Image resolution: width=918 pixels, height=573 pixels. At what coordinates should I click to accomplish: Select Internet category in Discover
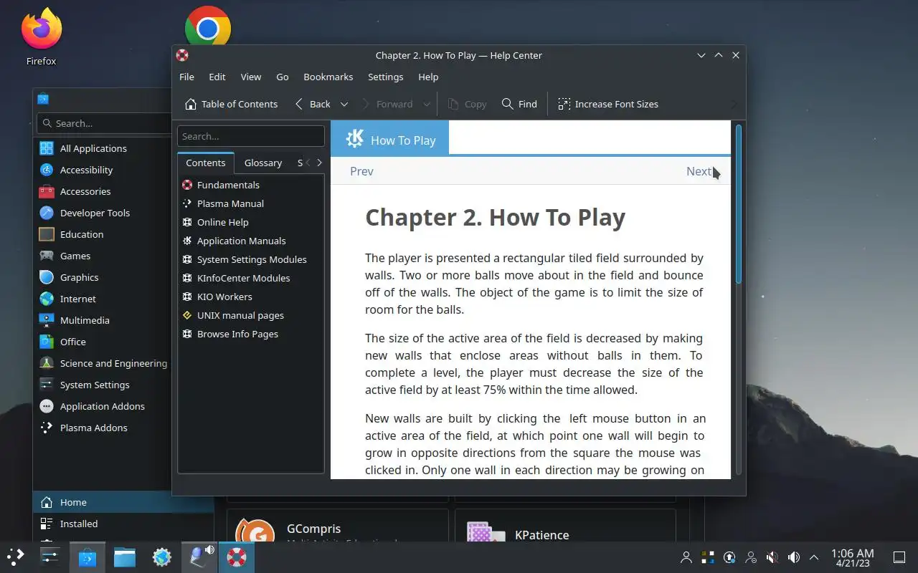77,299
